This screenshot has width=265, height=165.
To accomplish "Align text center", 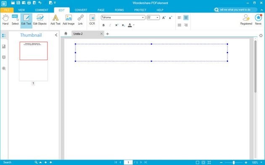I will point(186,18).
